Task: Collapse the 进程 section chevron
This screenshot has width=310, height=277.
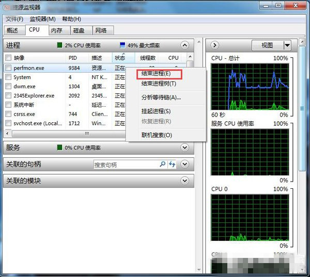Action: point(185,45)
